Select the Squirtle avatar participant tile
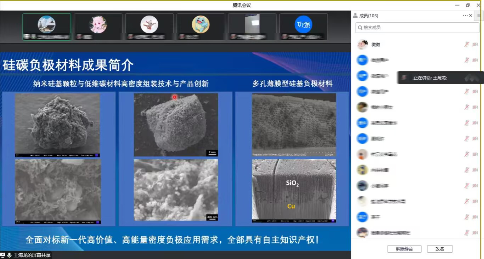Image resolution: width=484 pixels, height=259 pixels. coord(201,27)
